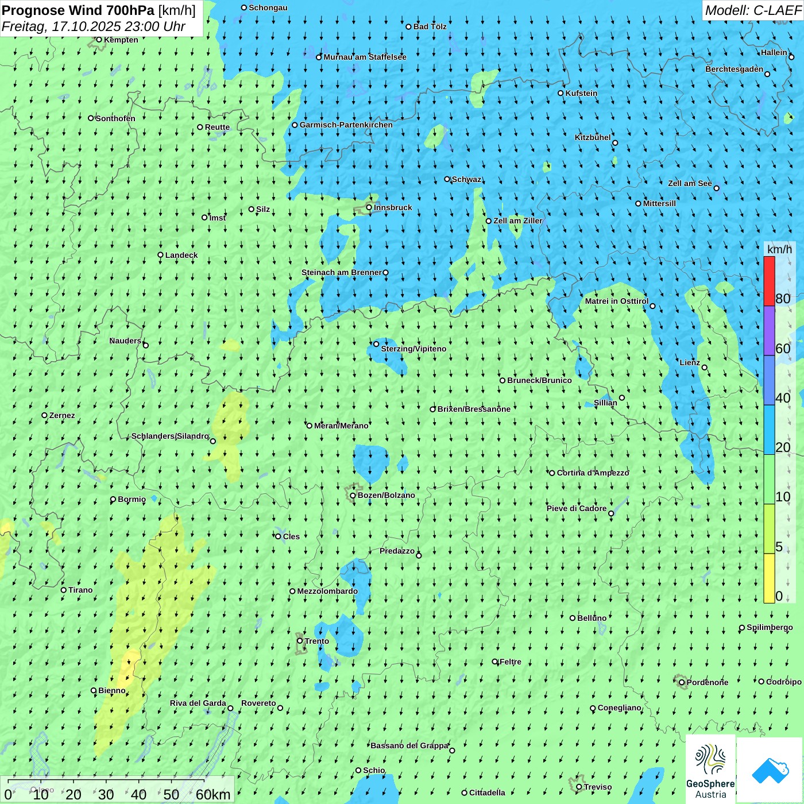This screenshot has height=804, width=804.
Task: Click the Lienz location marker
Action: [705, 368]
